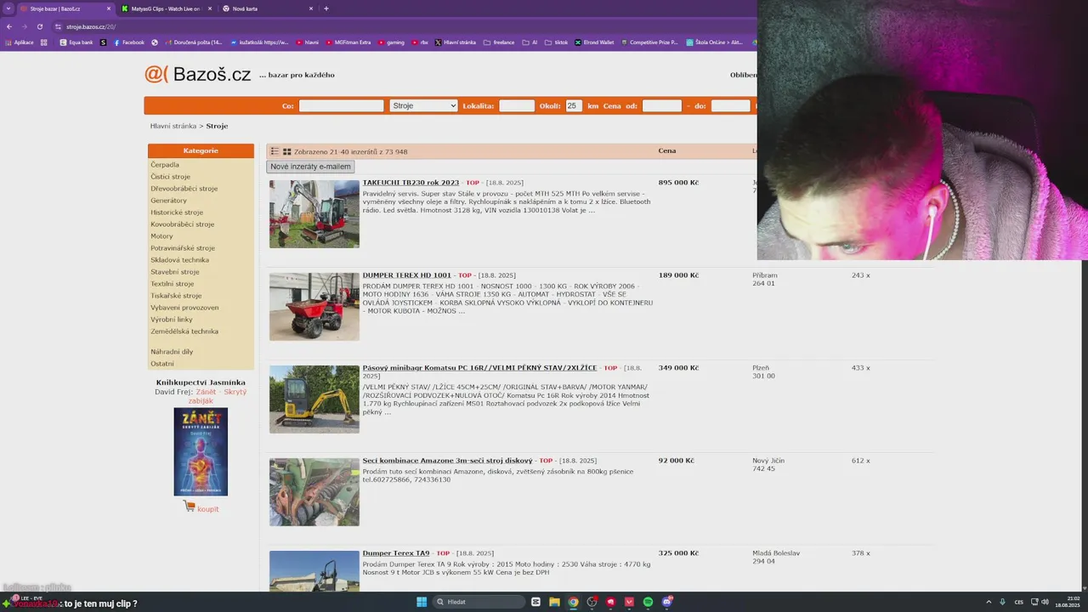Switch to list view icon

tap(275, 151)
